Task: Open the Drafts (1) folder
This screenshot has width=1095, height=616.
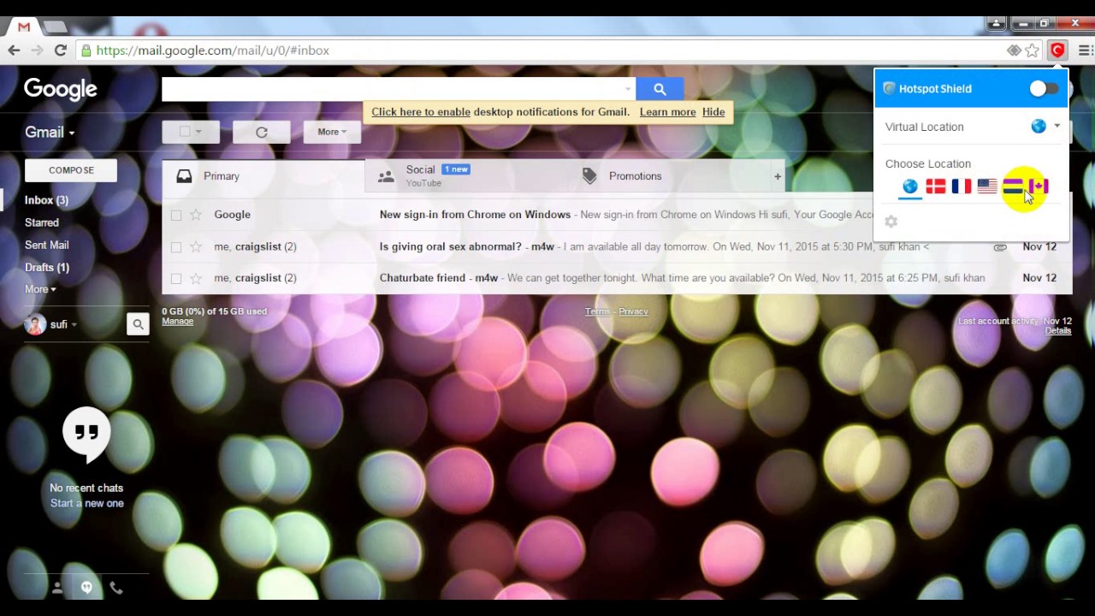Action: tap(47, 267)
